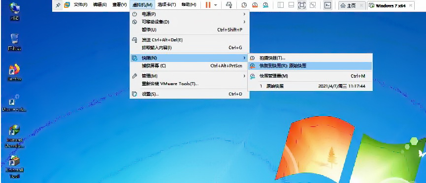Click the pin toolbar icon
The width and height of the screenshot is (426, 183).
click(58, 5)
